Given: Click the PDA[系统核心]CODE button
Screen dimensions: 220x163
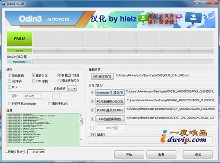Looking at the screenshot, I should (110, 101).
